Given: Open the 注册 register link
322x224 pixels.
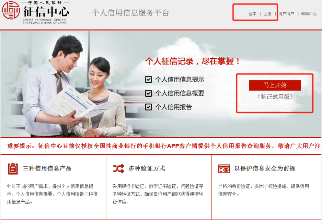Looking at the screenshot, I should (267, 14).
